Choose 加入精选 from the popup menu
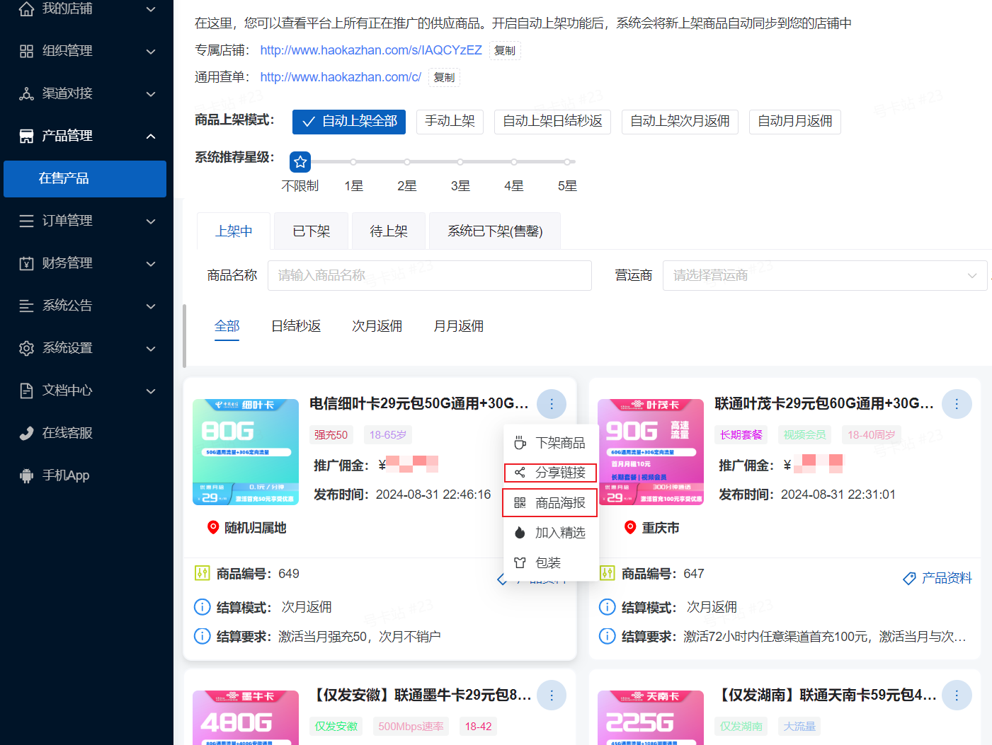This screenshot has height=745, width=992. pos(551,533)
